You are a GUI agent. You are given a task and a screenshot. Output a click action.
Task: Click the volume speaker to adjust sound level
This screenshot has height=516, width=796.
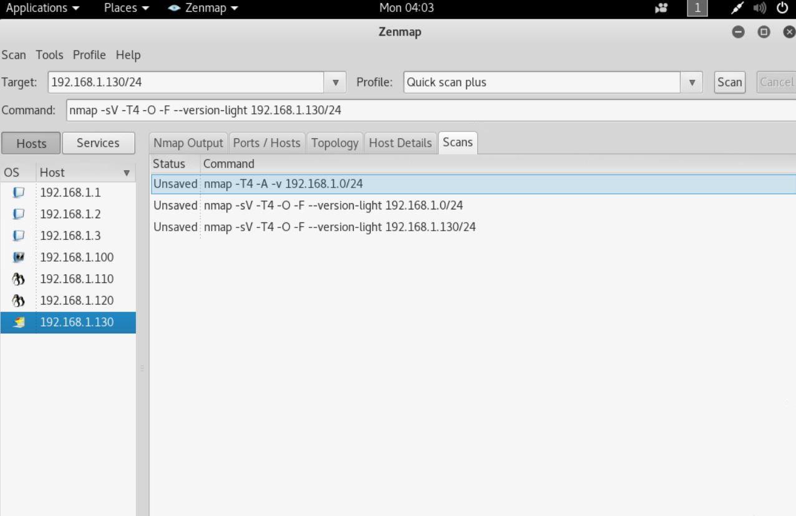point(760,8)
